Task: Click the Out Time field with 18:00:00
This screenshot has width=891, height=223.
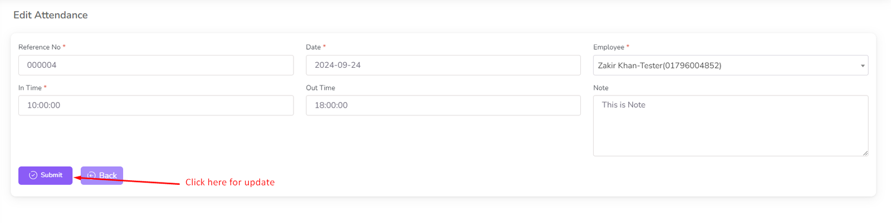Action: point(443,105)
